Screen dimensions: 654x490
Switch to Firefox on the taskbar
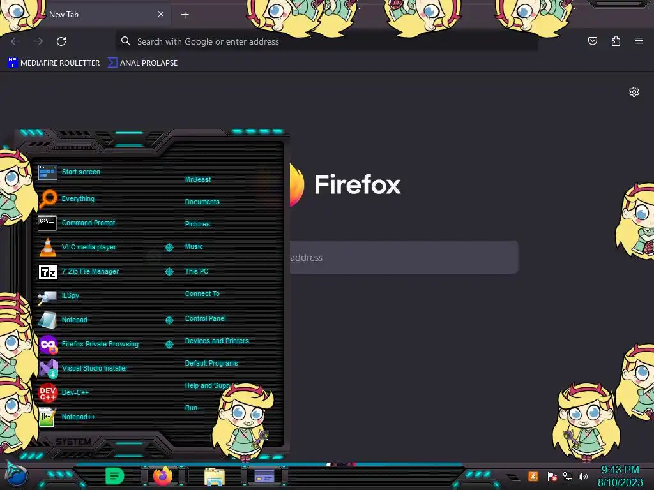(x=163, y=476)
